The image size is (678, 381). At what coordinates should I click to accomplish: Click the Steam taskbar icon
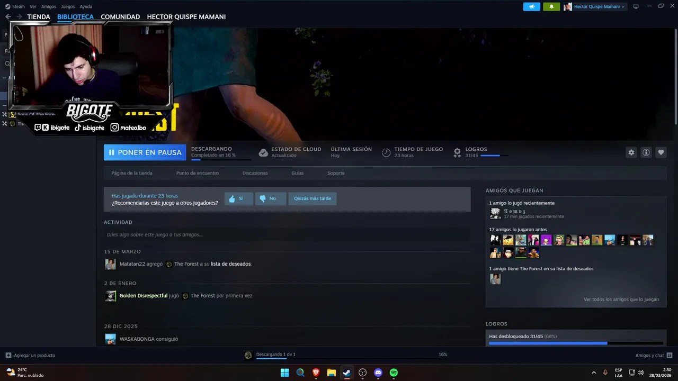pyautogui.click(x=346, y=373)
